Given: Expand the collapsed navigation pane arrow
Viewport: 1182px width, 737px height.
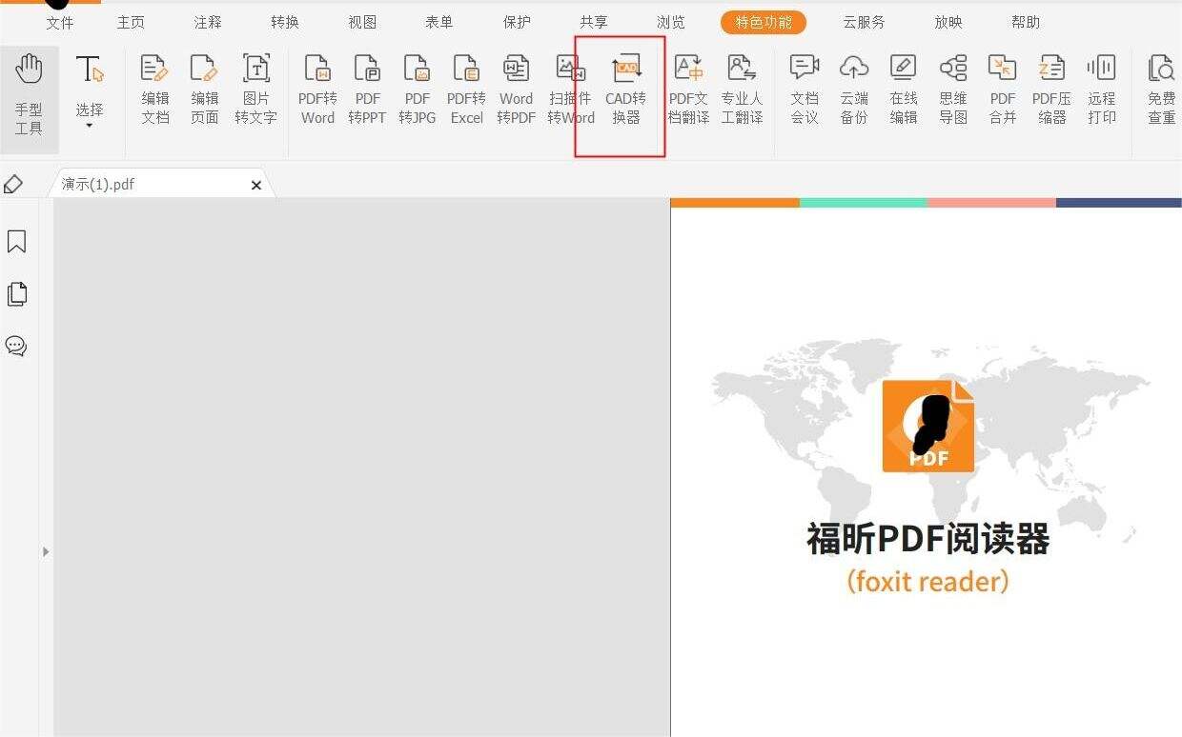Looking at the screenshot, I should (x=45, y=550).
